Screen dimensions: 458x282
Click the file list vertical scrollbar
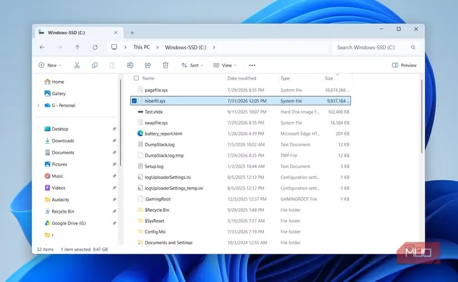pyautogui.click(x=421, y=116)
